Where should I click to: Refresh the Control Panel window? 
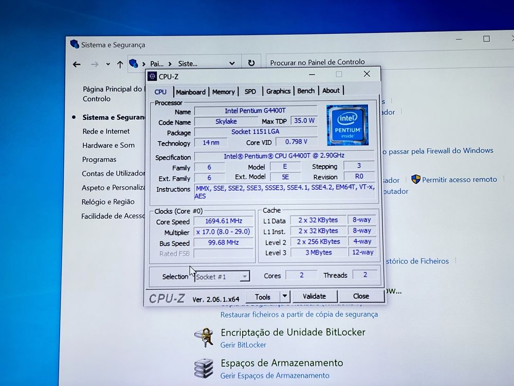click(x=251, y=63)
